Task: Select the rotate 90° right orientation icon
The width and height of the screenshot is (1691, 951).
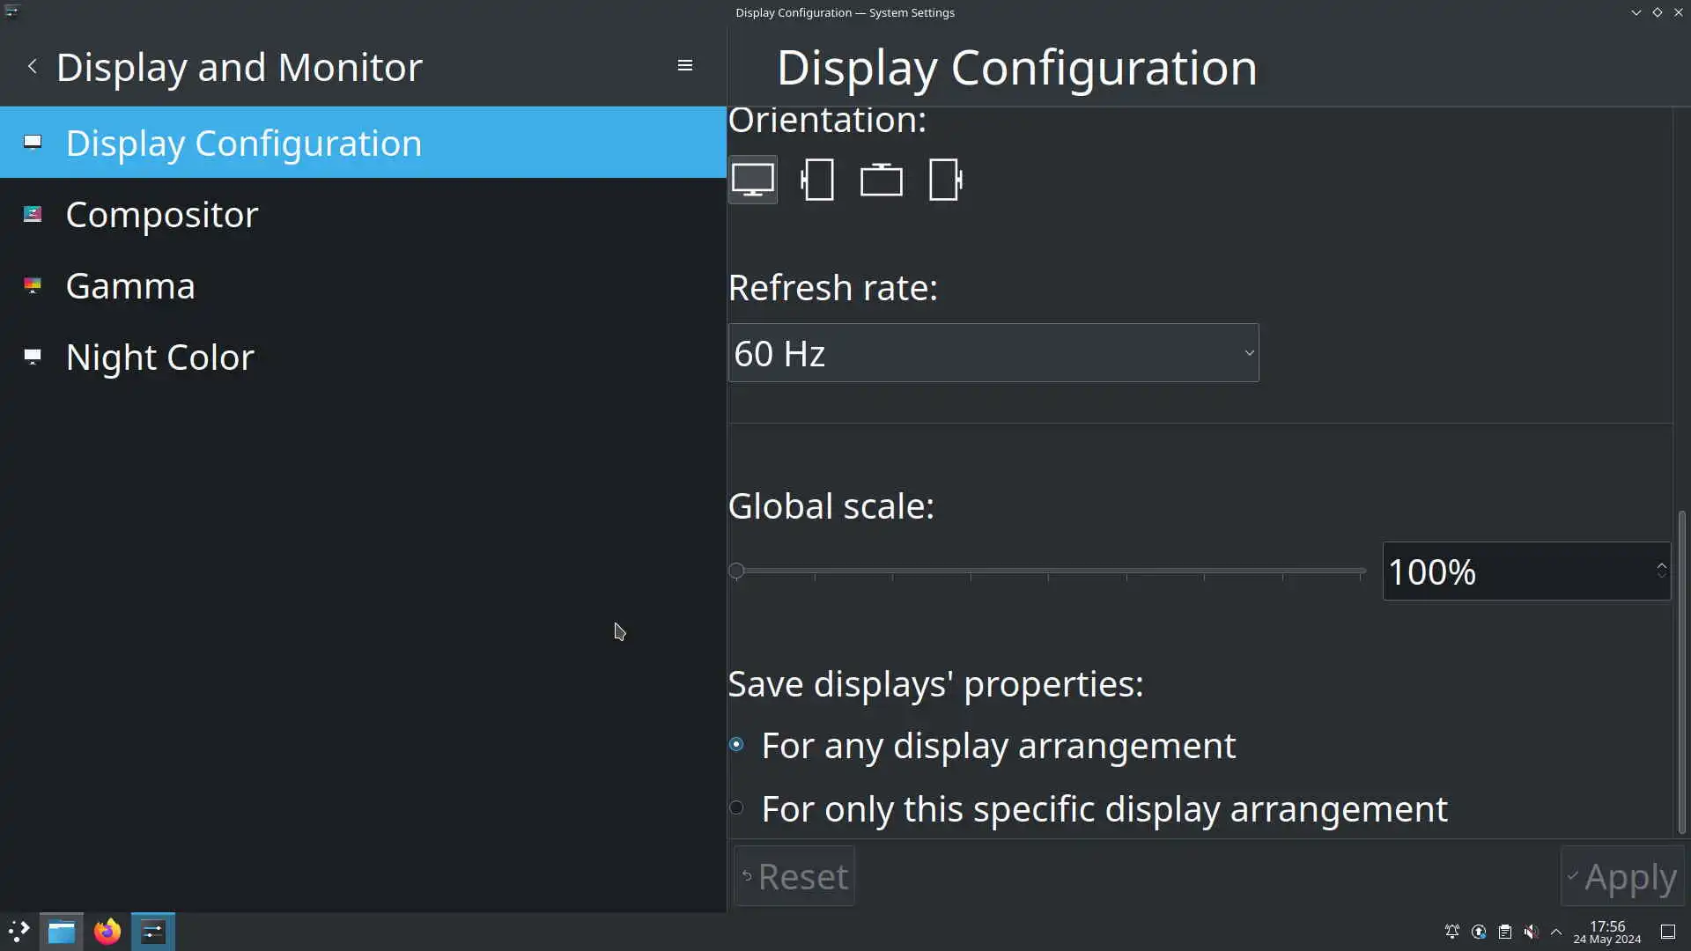Action: (945, 180)
